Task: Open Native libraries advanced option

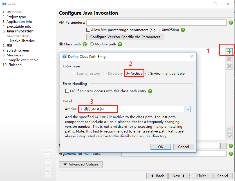Action: coord(22,41)
